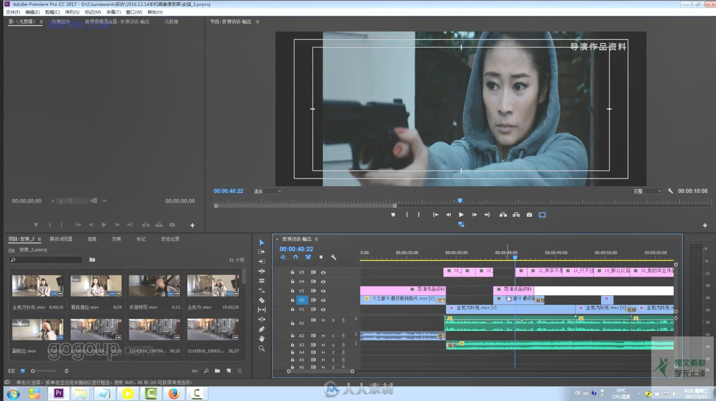Image resolution: width=716 pixels, height=401 pixels.
Task: Select the Zoom tool magnifier
Action: pos(262,349)
